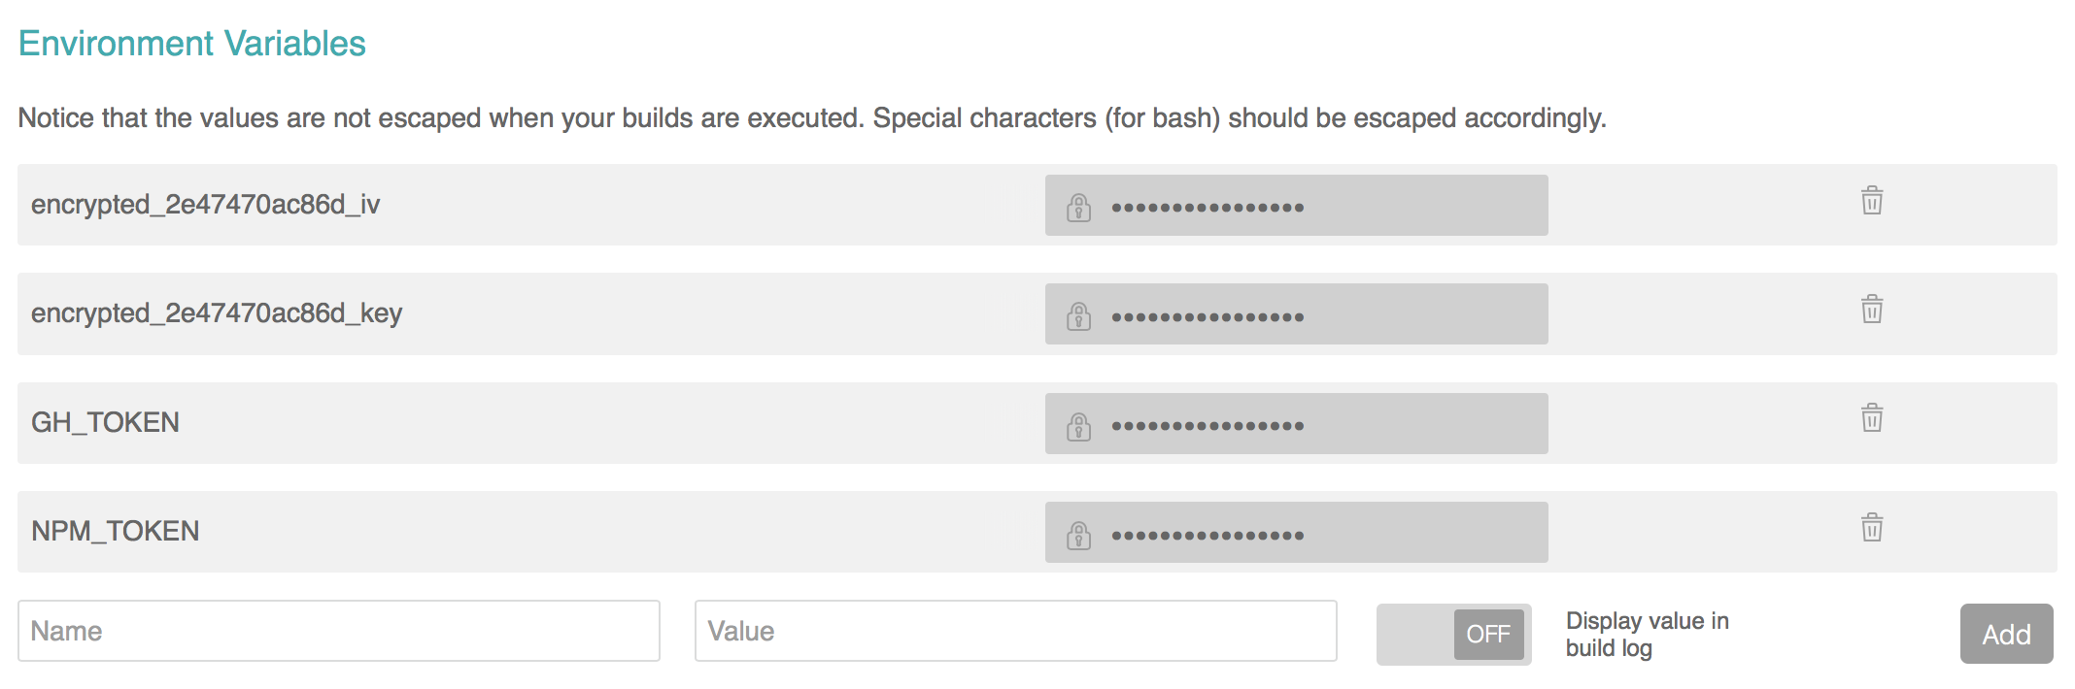Delete the encrypted_2e47470ac86d_iv variable
This screenshot has height=689, width=2075.
tap(1871, 201)
